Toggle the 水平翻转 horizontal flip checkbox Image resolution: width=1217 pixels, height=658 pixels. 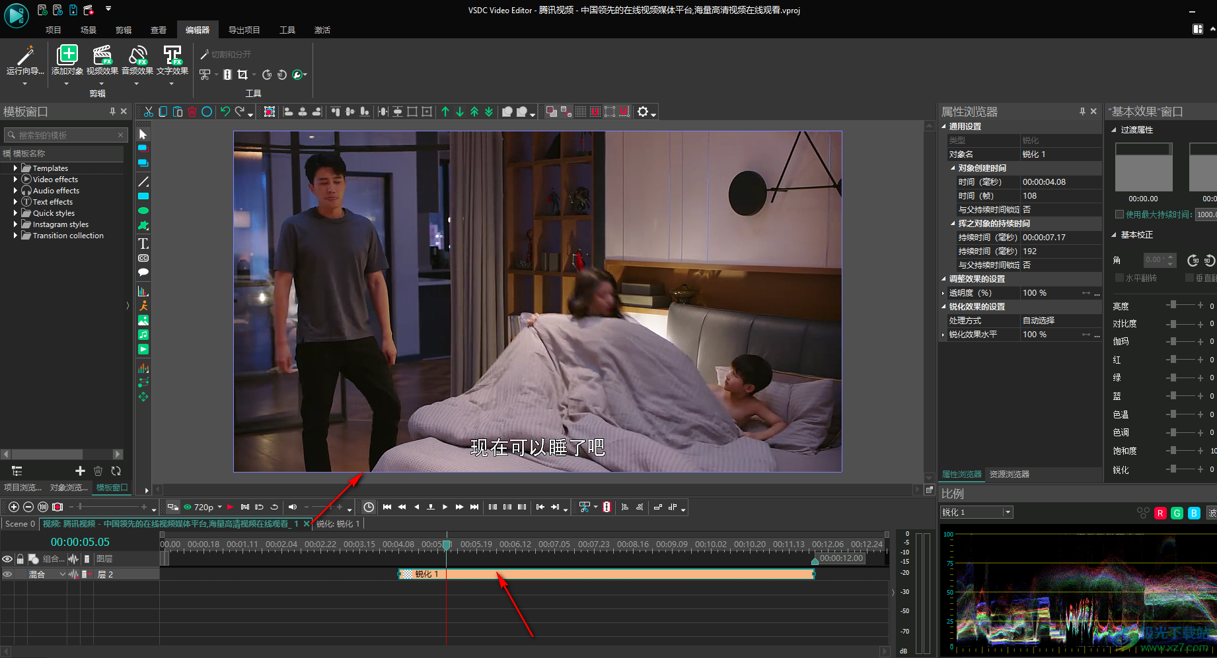click(1119, 278)
